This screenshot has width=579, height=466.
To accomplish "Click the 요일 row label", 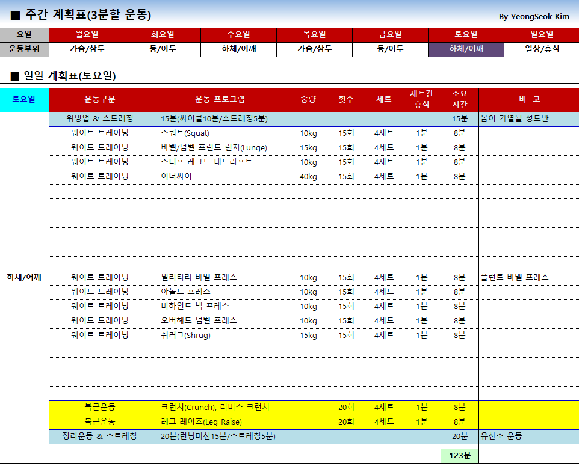I will [24, 35].
